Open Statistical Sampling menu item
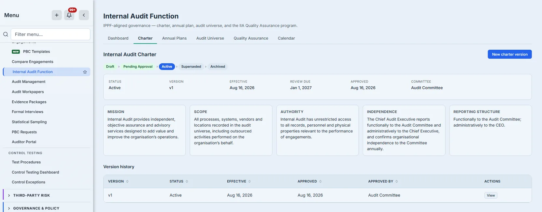The height and width of the screenshot is (212, 542). coord(29,122)
